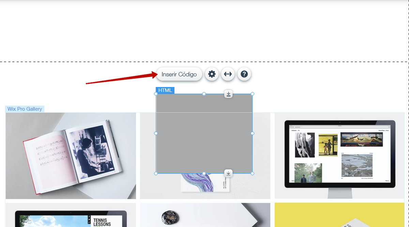Viewport: 409px width, 227px height.
Task: Select the Wix Pro Gallery label
Action: click(x=25, y=109)
